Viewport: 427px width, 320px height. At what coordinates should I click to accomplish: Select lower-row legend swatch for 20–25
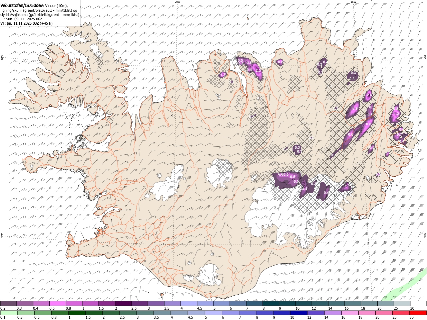tap(383, 313)
